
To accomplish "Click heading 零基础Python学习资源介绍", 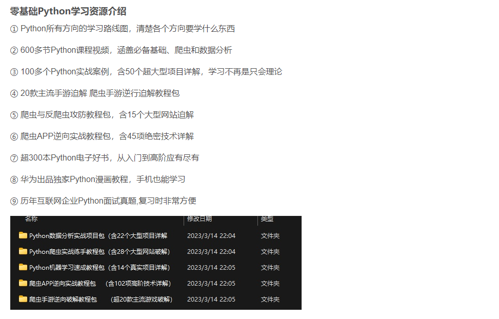I will point(68,11).
